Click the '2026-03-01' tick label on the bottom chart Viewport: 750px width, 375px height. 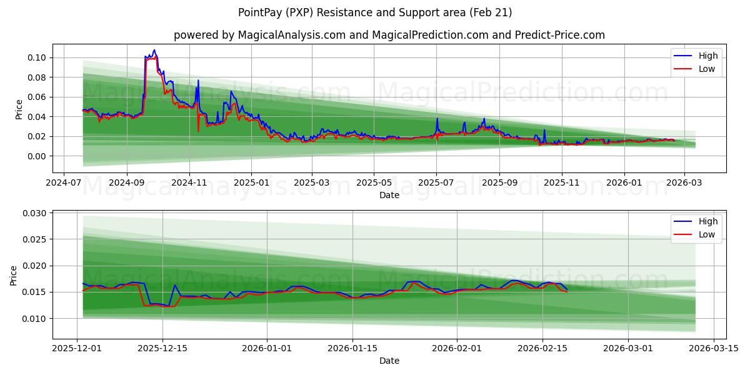(x=628, y=349)
